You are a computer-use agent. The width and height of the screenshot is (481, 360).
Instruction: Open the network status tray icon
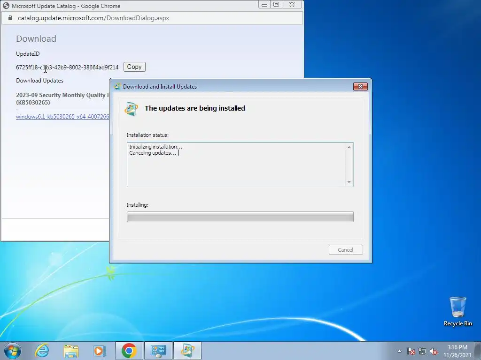click(422, 351)
